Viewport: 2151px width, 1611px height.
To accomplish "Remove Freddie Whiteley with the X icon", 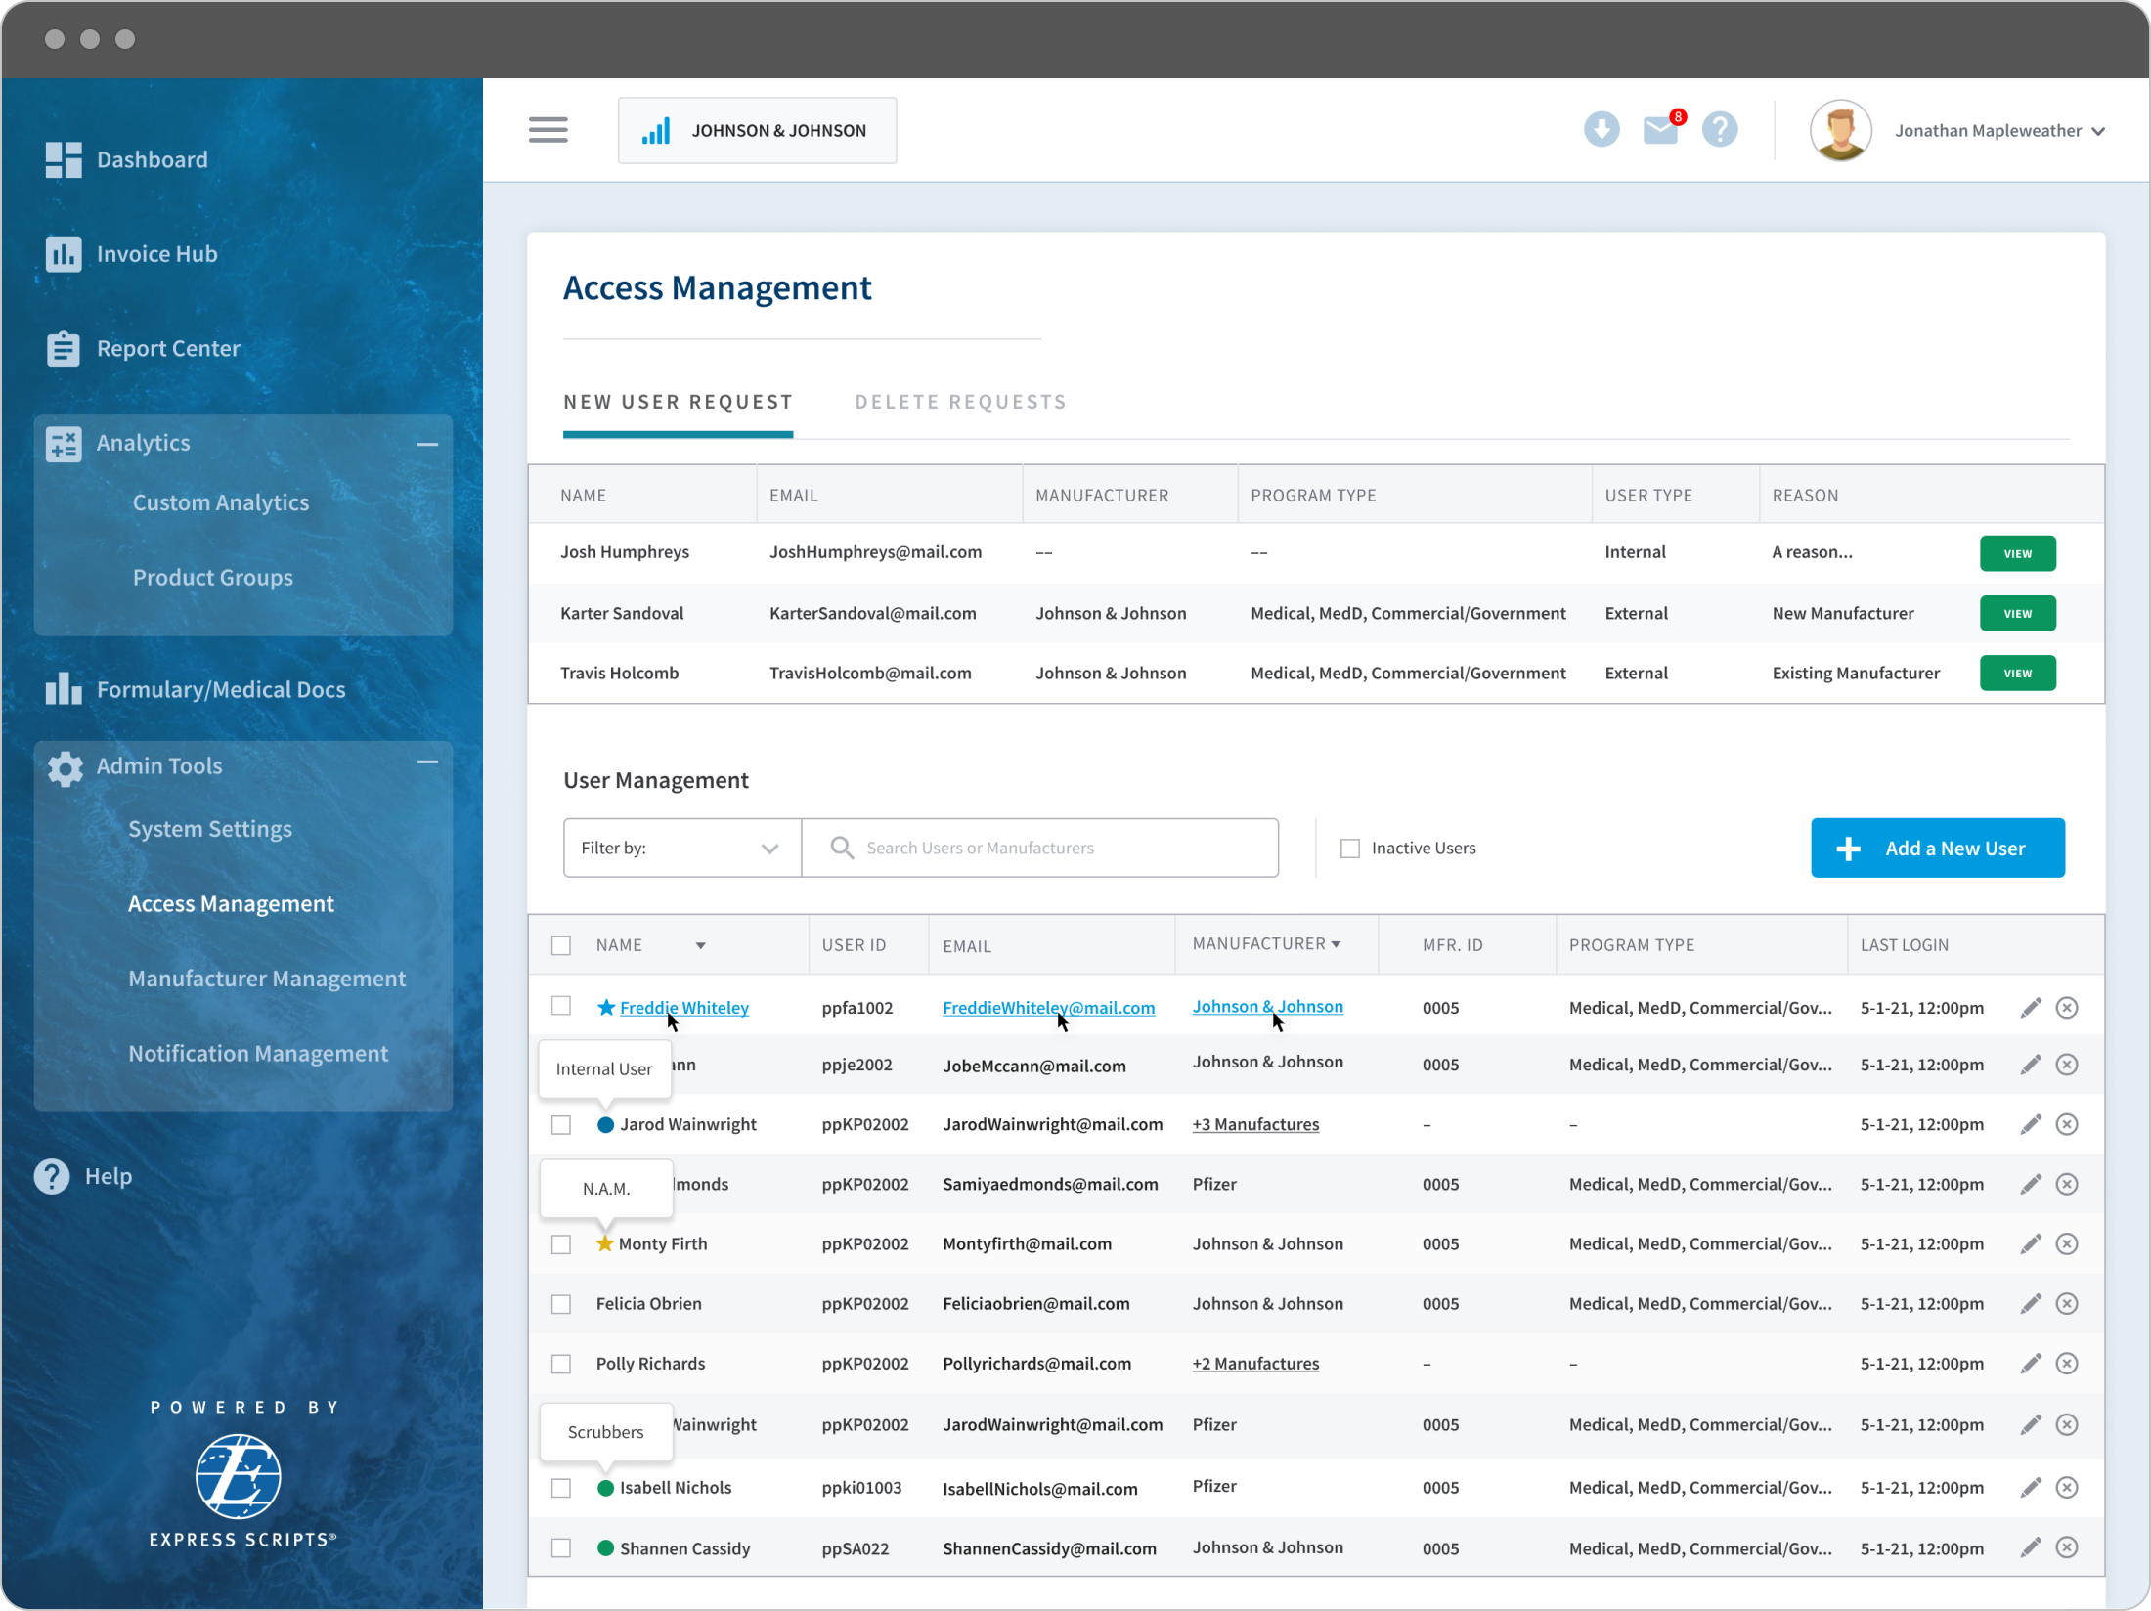I will pyautogui.click(x=2067, y=1008).
